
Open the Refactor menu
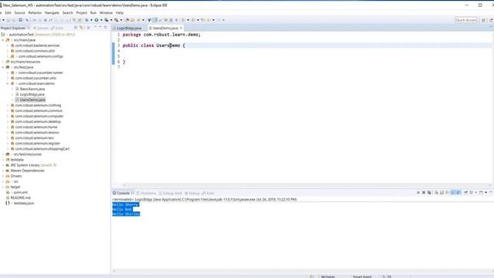click(x=35, y=12)
